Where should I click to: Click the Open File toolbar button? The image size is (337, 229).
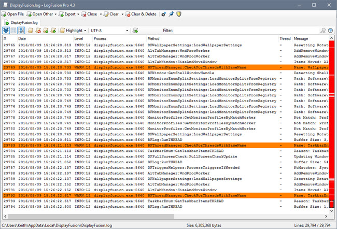[x=12, y=14]
